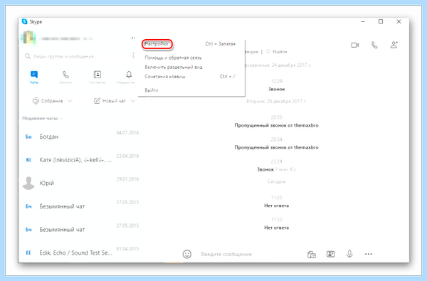Viewport: 427px width, 281px height.
Task: Expand the Недавние чаты filter
Action: [43, 118]
